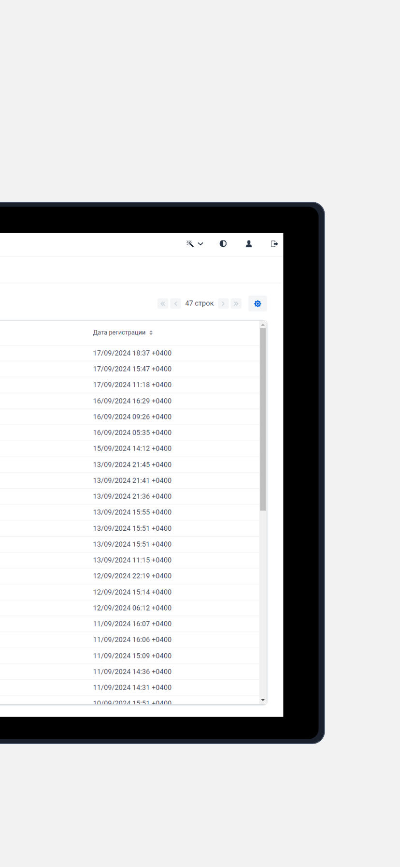This screenshot has height=867, width=400.
Task: Select the row dated 12/09/2024 22:19
Action: pos(132,576)
